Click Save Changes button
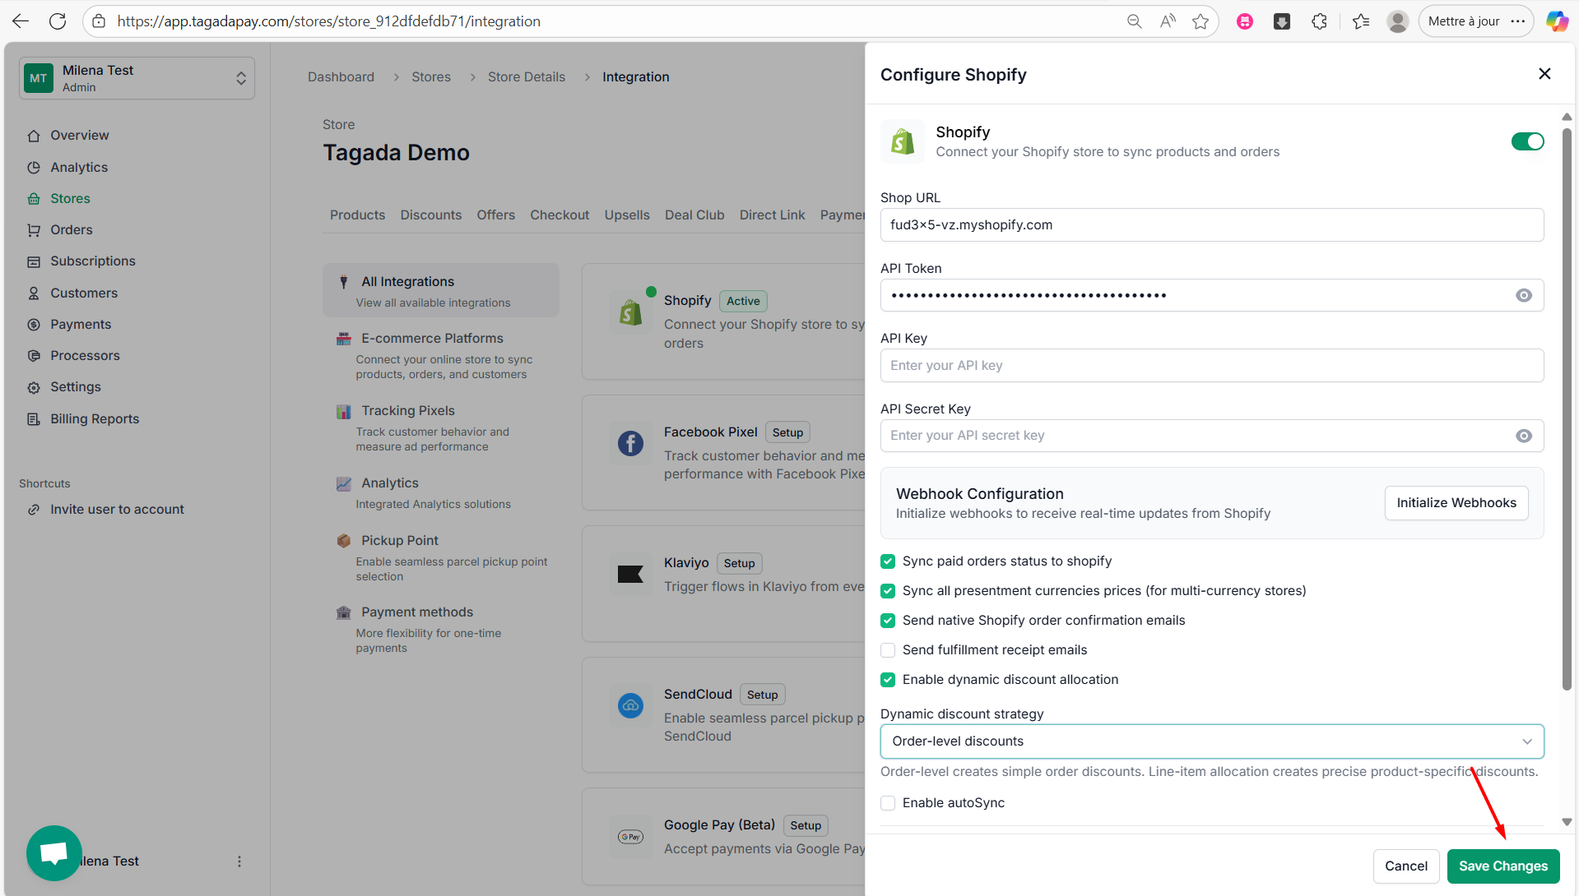This screenshot has height=896, width=1579. 1503,866
